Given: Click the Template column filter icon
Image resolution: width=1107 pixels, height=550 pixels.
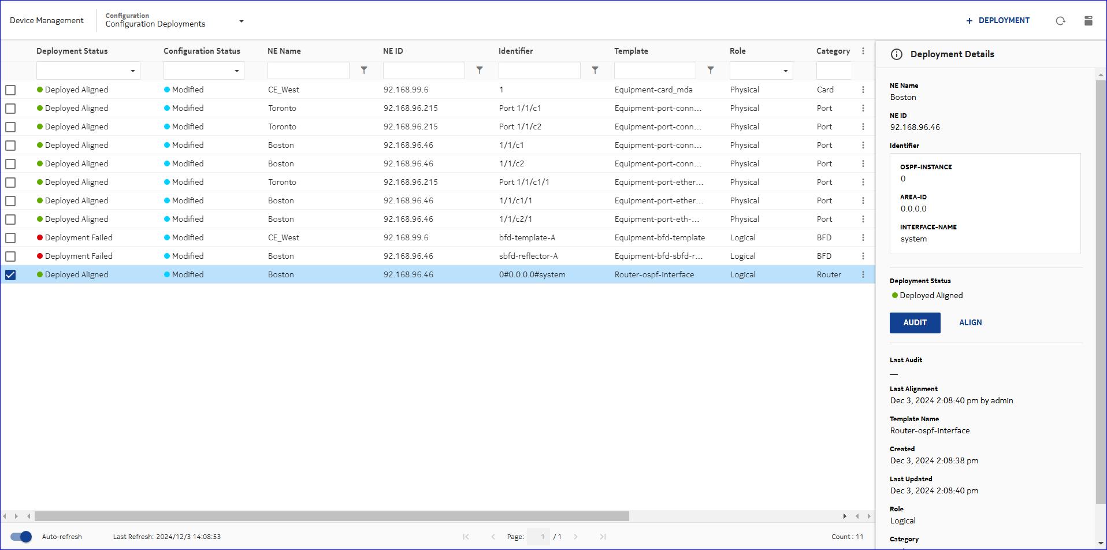Looking at the screenshot, I should pyautogui.click(x=711, y=70).
